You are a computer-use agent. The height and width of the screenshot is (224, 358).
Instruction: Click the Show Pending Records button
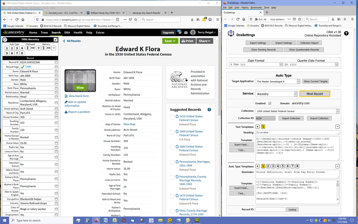(263, 50)
